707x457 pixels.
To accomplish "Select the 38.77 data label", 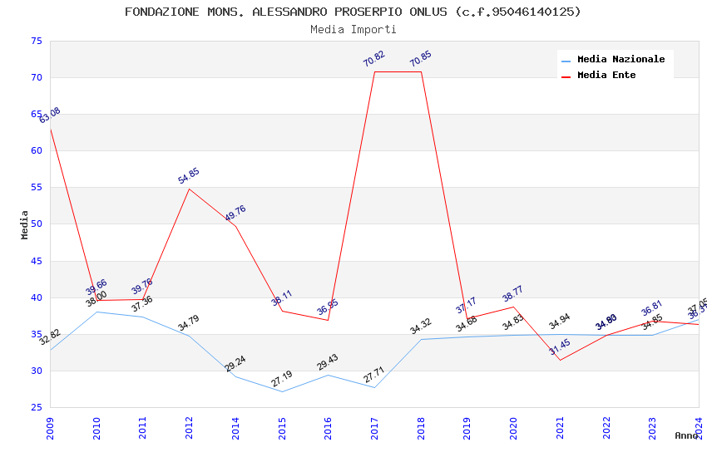I will click(x=512, y=293).
